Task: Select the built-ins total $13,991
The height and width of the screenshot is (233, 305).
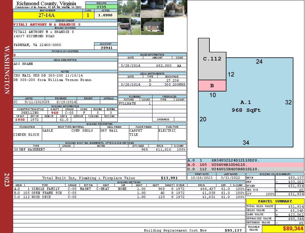Action: [x=169, y=178]
